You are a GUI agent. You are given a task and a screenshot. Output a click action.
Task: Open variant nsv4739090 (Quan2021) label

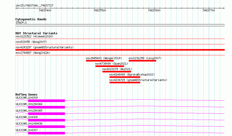pos(112,64)
